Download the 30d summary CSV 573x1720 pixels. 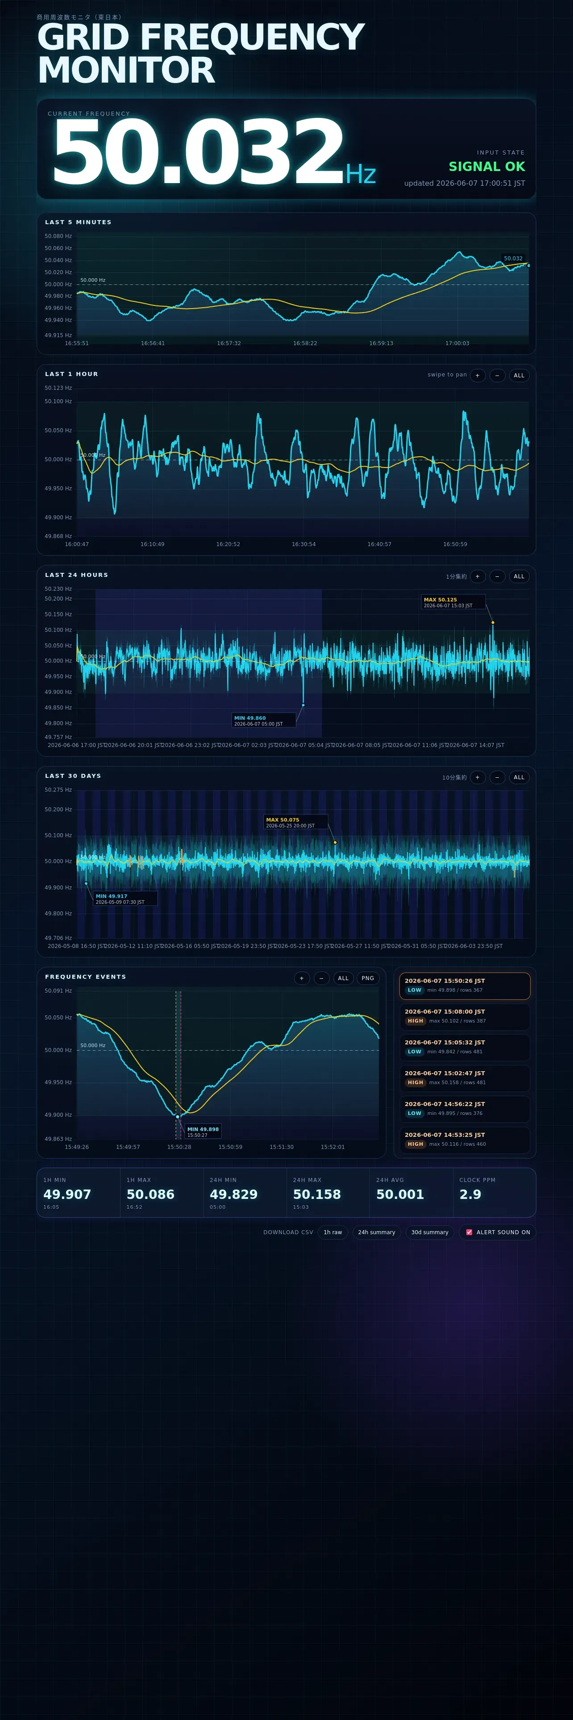click(430, 1232)
